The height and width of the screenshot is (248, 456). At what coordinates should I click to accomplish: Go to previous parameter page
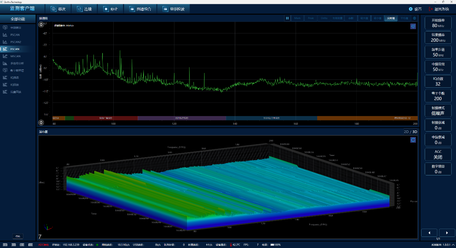tap(429, 233)
